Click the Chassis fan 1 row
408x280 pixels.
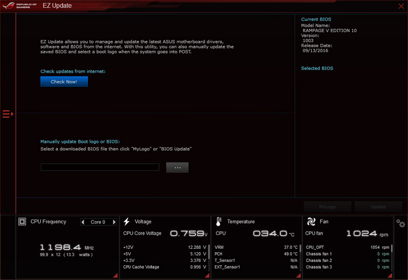coord(347,254)
